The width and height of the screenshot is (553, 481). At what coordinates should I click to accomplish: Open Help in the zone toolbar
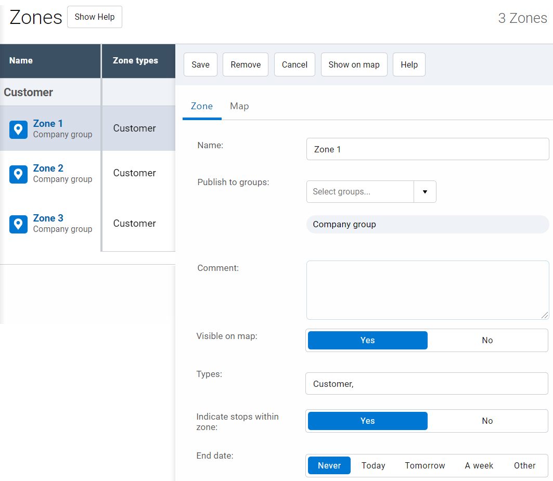pos(409,64)
